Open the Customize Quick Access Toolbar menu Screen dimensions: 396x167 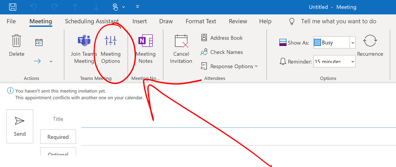coord(138,7)
